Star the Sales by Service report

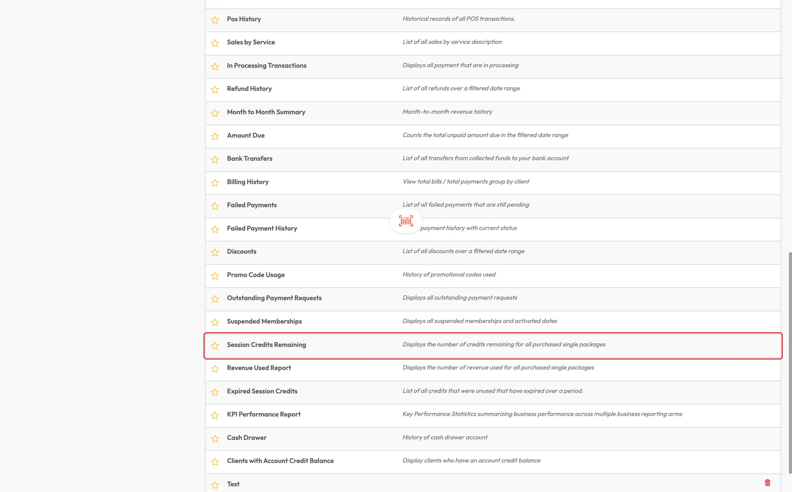pyautogui.click(x=215, y=43)
